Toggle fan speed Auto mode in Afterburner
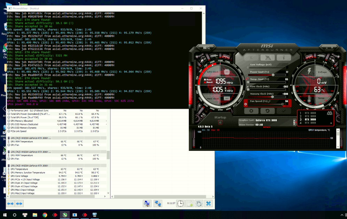347x219 pixels. 287,106
